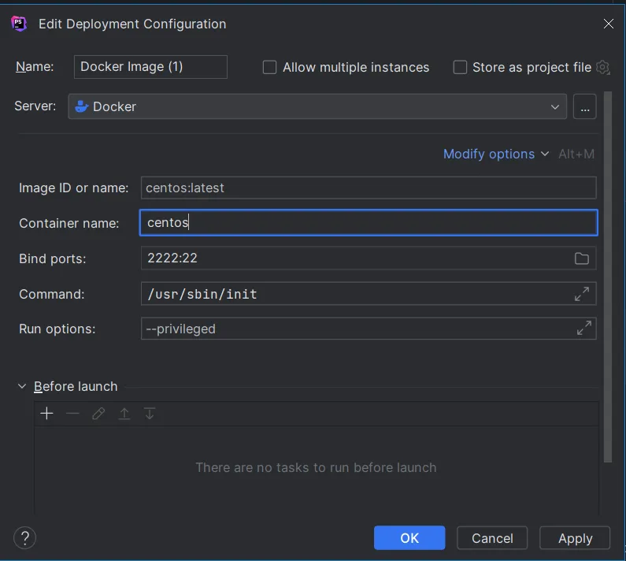Click the remove before-launch task minus icon
This screenshot has height=561, width=626.
72,414
